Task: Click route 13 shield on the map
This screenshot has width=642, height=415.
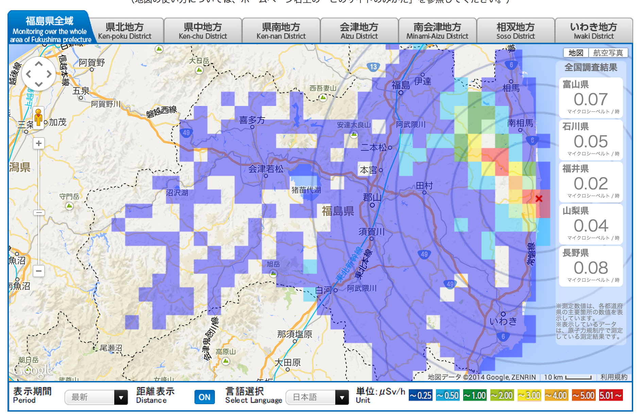Action: click(373, 67)
